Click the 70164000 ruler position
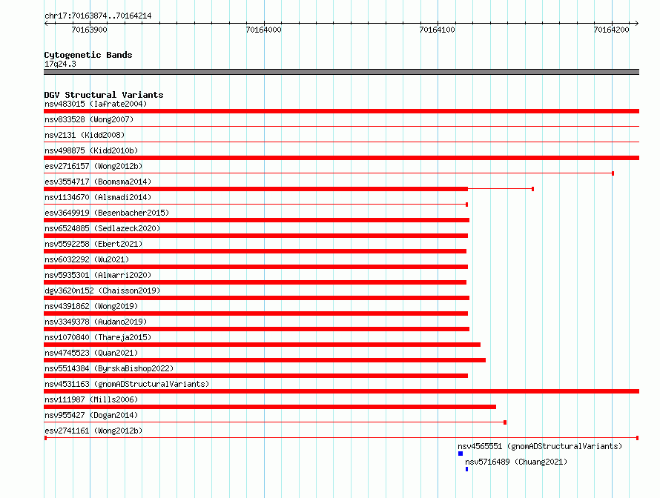Viewport: 660px width, 498px height. [x=263, y=30]
